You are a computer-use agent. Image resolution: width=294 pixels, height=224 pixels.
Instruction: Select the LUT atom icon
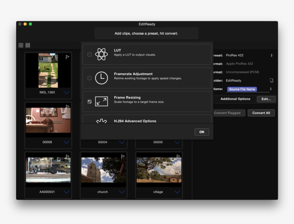(x=101, y=54)
